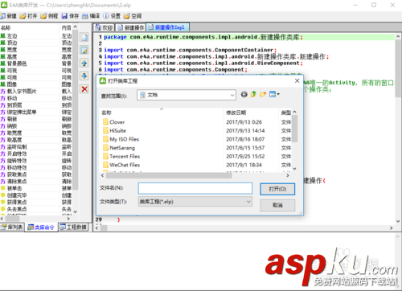
Task: Sort files by the 类型 column header
Action: click(x=285, y=113)
